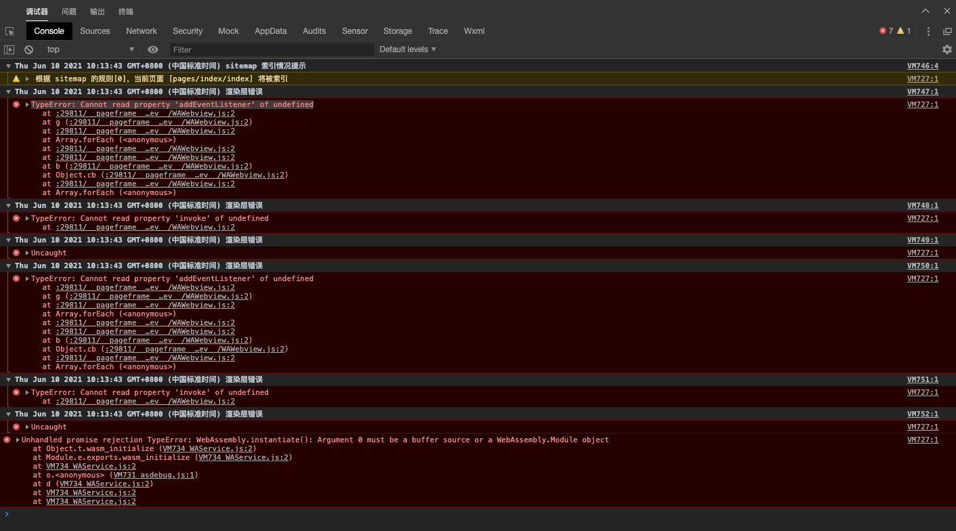Open source link VM749:1
Image resolution: width=956 pixels, height=531 pixels.
[923, 240]
